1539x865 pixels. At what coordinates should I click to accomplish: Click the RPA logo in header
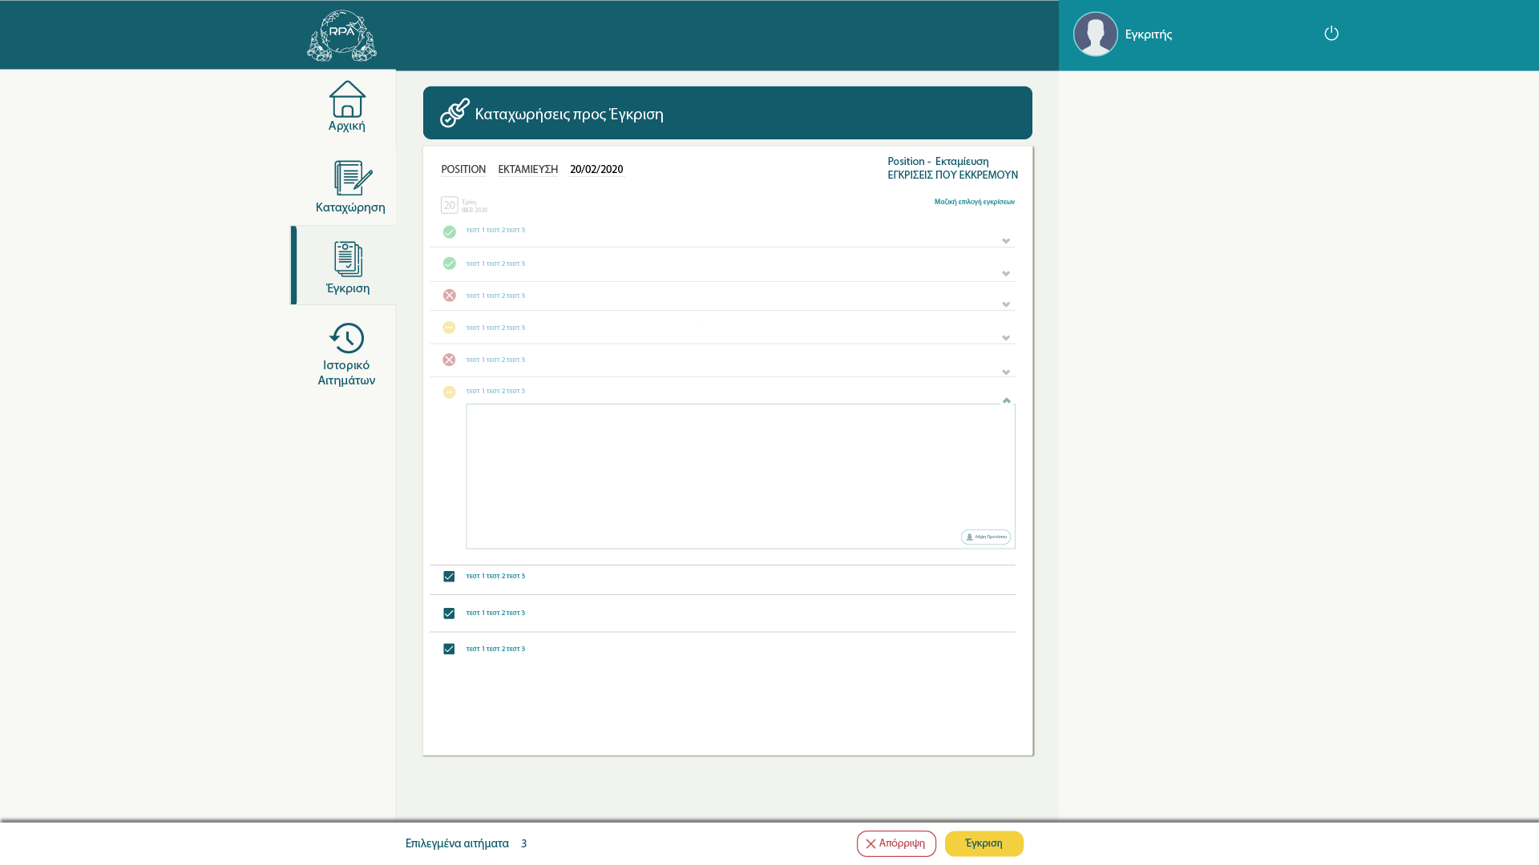coord(341,36)
